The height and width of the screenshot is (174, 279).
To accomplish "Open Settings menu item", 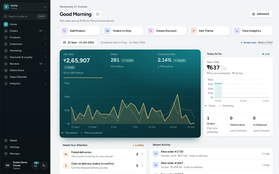I will tap(25, 147).
